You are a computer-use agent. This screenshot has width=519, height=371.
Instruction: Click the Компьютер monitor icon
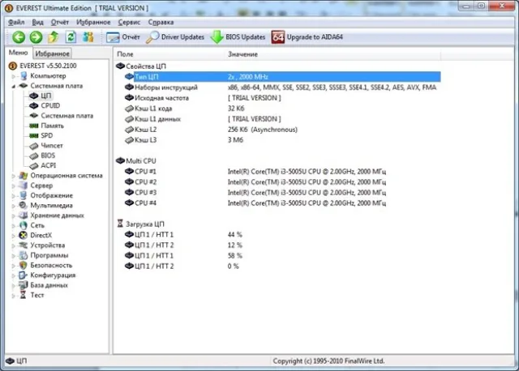(24, 76)
